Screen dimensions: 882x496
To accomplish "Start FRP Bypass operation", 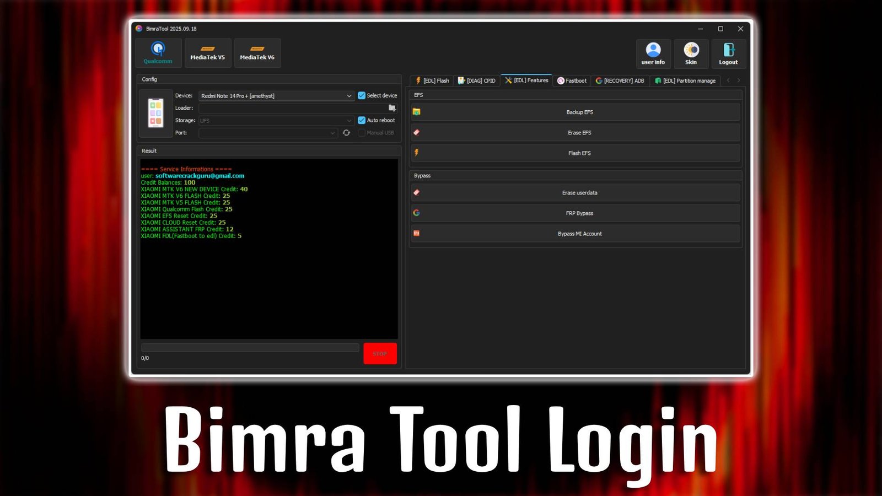I will [x=579, y=213].
